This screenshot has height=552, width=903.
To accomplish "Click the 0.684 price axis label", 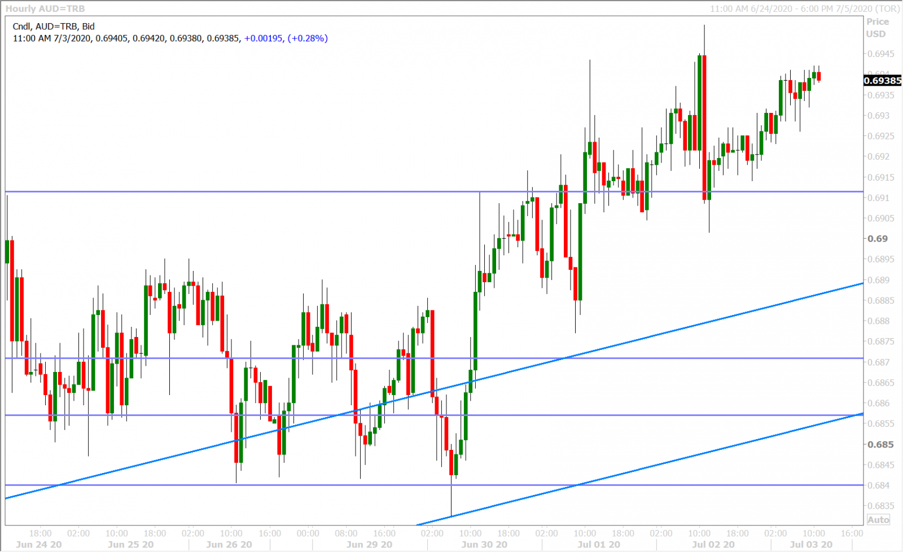I will point(879,485).
